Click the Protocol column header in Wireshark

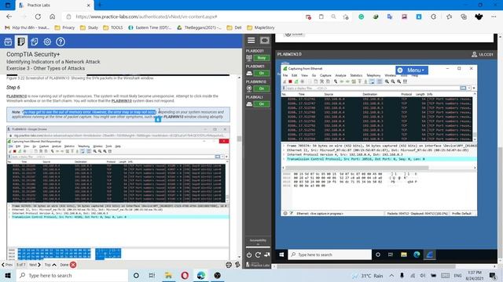click(x=406, y=94)
